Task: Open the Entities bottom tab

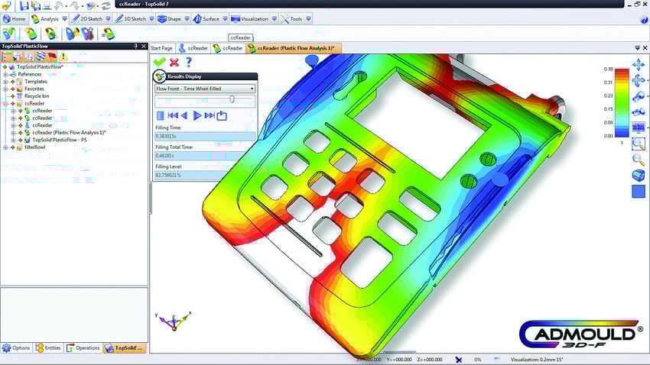Action: tap(48, 348)
